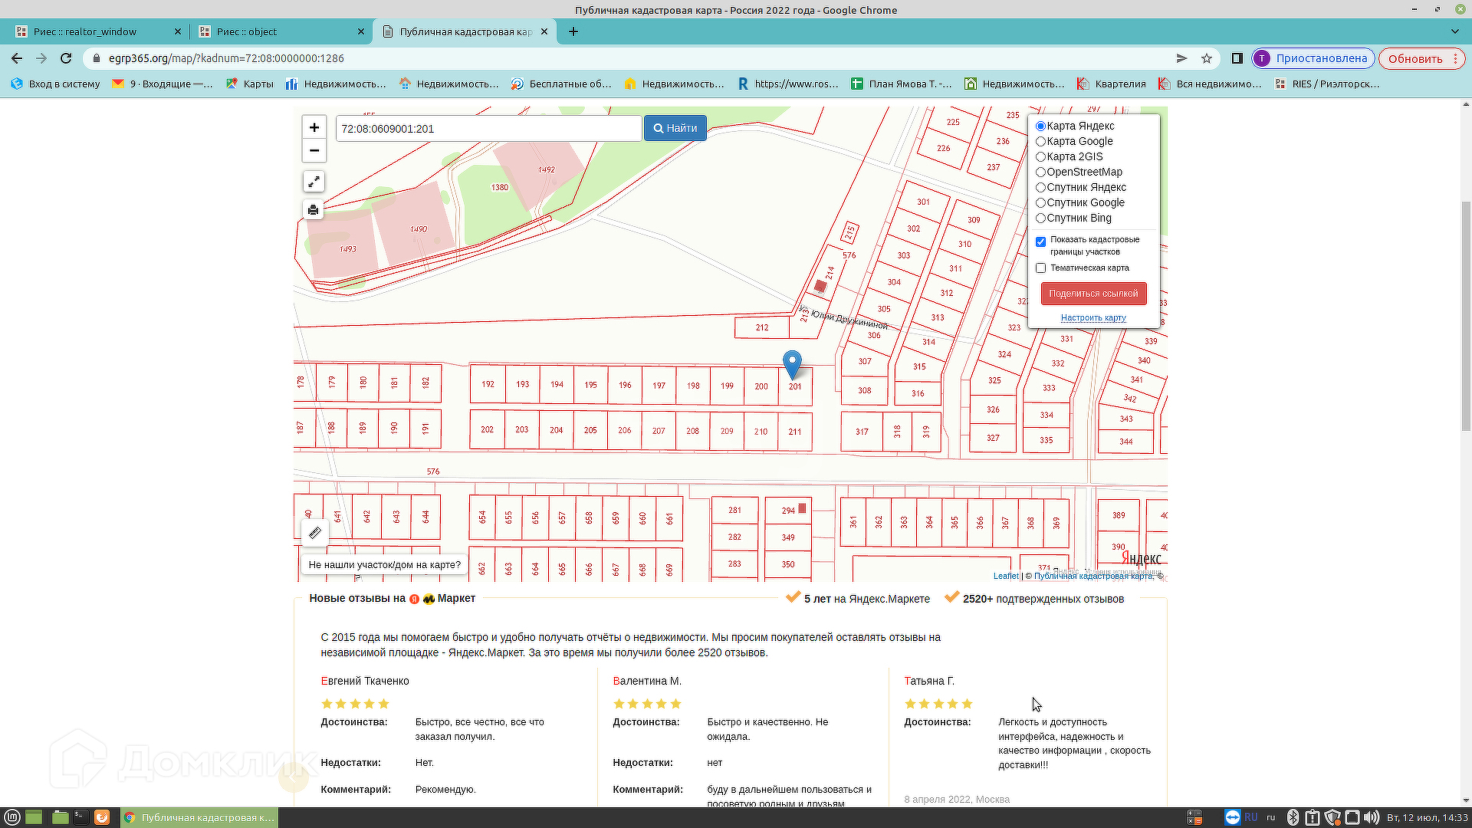The image size is (1472, 828).
Task: Select the Карта Google radio option
Action: pyautogui.click(x=1040, y=142)
